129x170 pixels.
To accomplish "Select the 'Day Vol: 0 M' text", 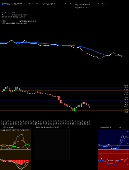I will (x=81, y=8).
